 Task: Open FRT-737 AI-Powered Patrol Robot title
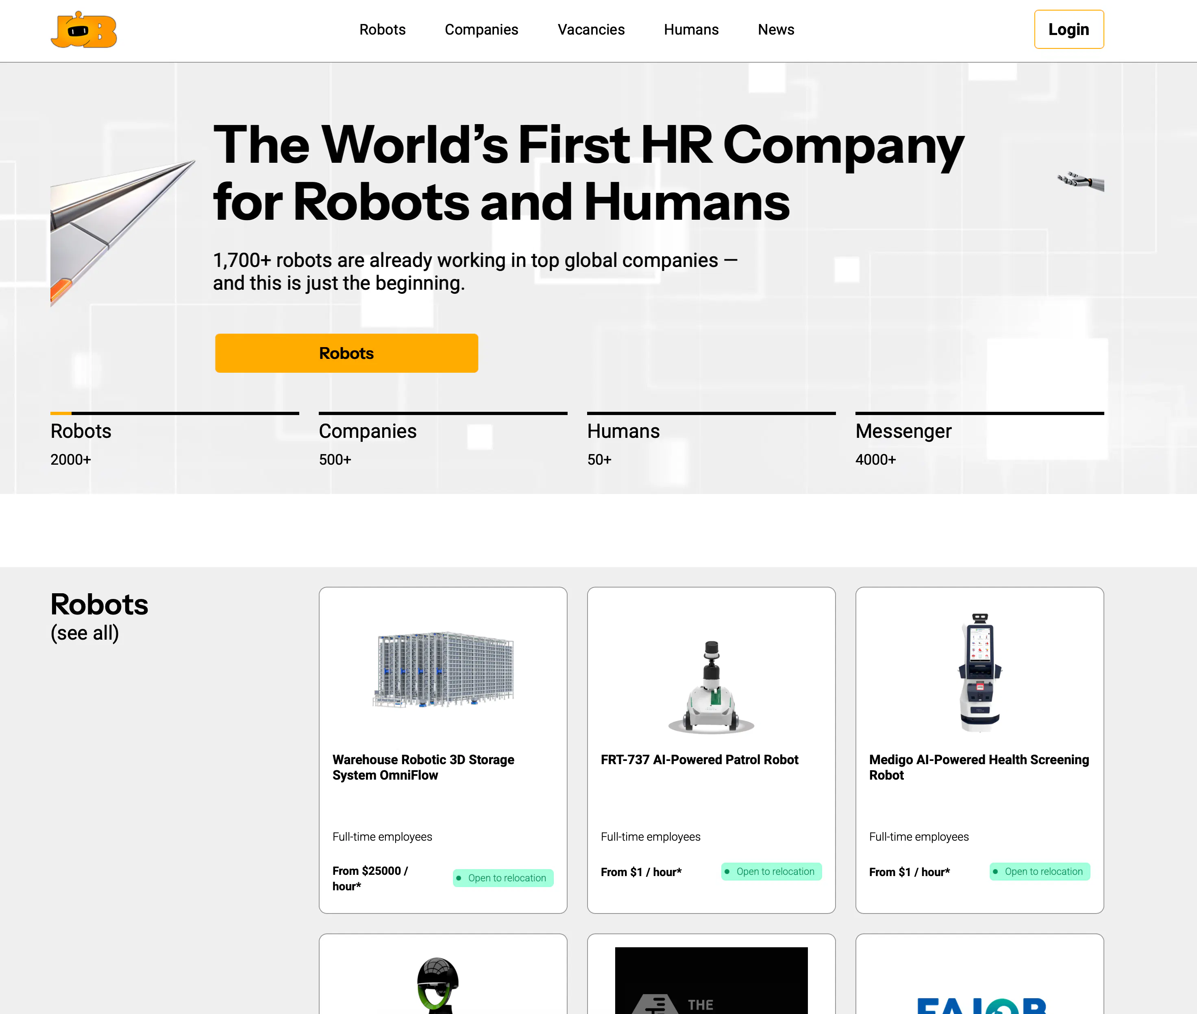coord(700,759)
